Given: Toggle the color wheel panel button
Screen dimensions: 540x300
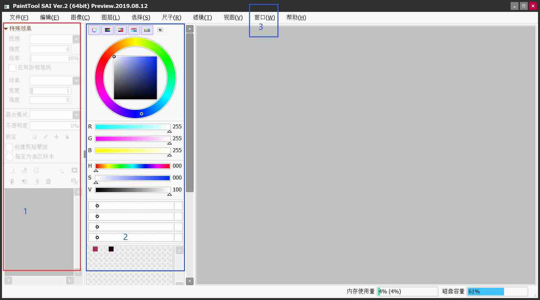Looking at the screenshot, I should click(x=94, y=30).
